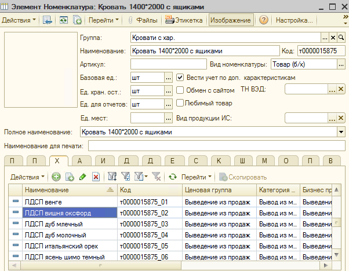This screenshot has height=271, width=349.
Task: Click the Ценовая группа column header
Action: [219, 190]
